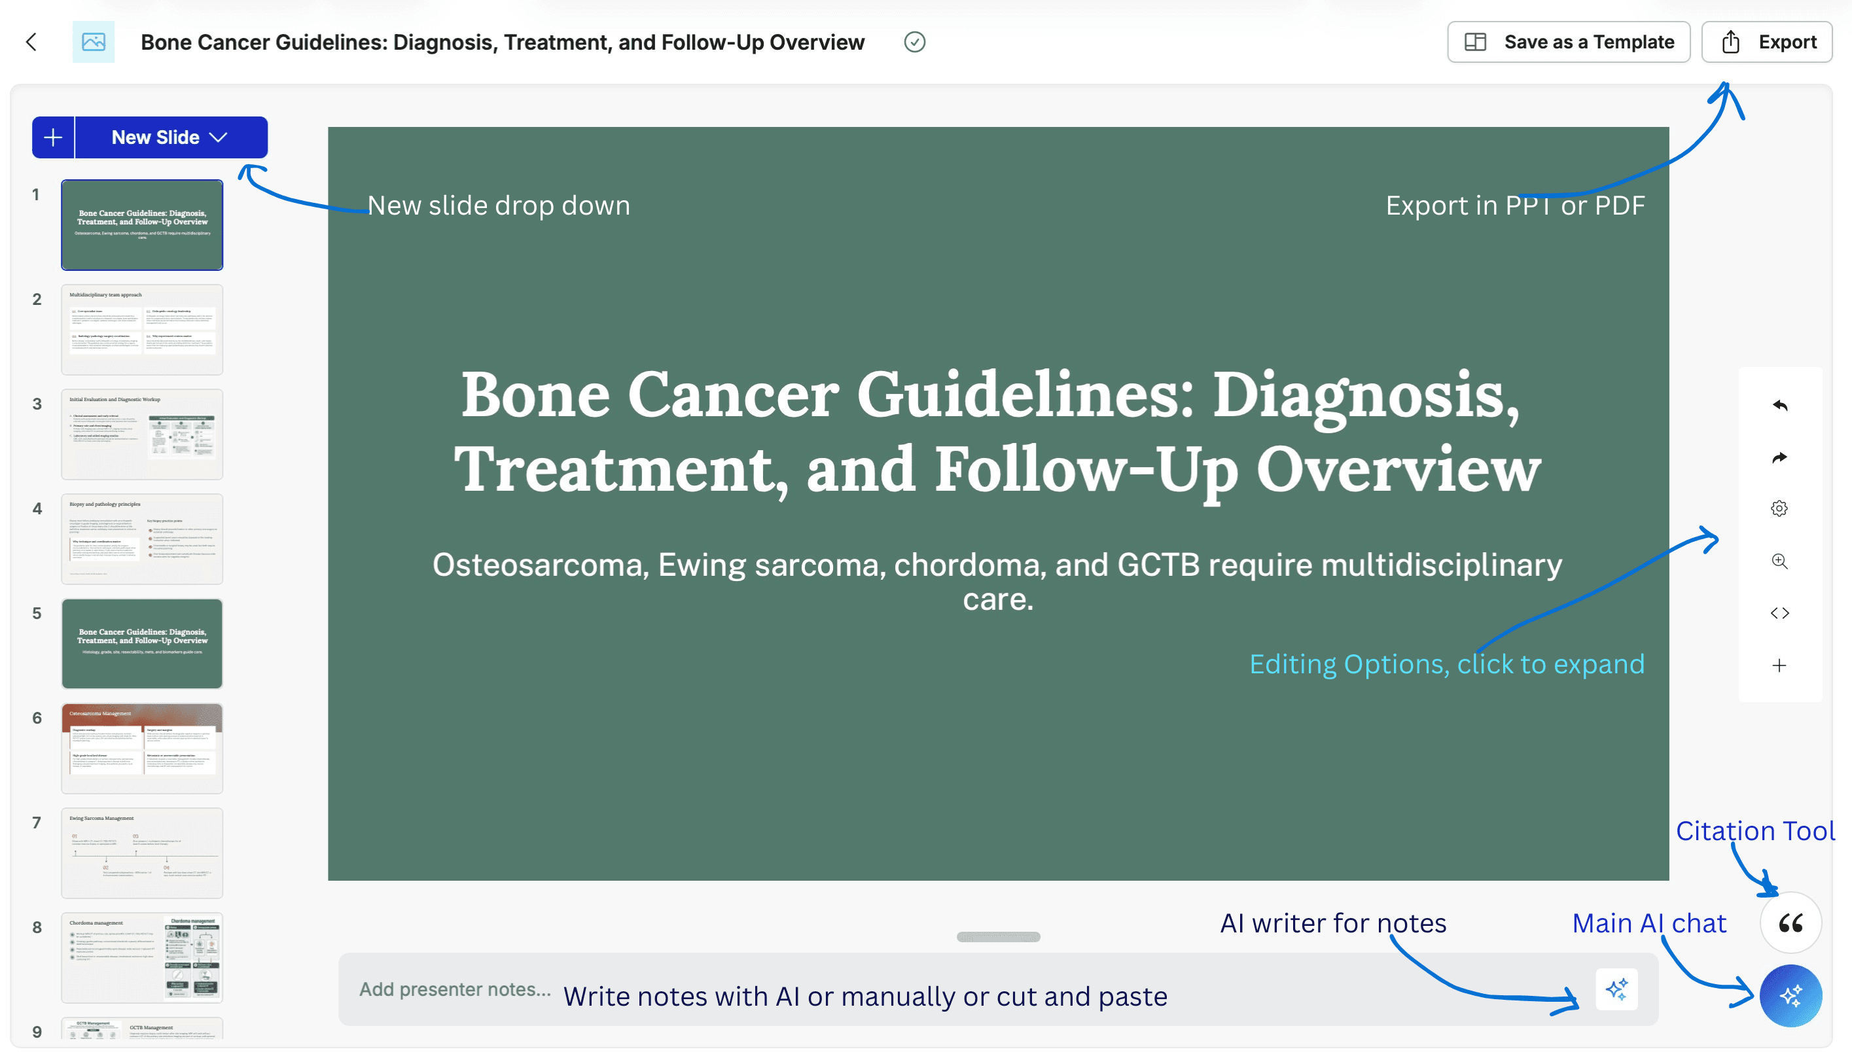Screen dimensions: 1852x1060
Task: Open the code brackets editing option
Action: [1779, 614]
